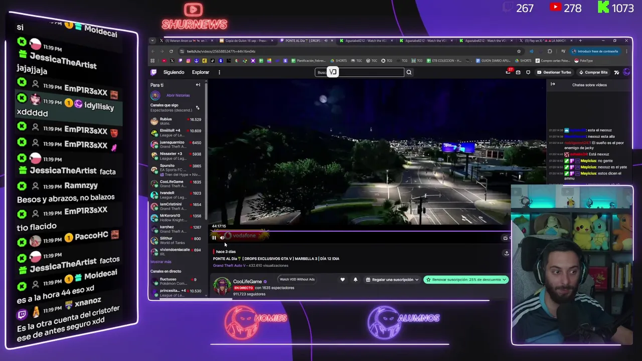Click the video progress seek bar
This screenshot has height=361, width=642.
point(360,231)
